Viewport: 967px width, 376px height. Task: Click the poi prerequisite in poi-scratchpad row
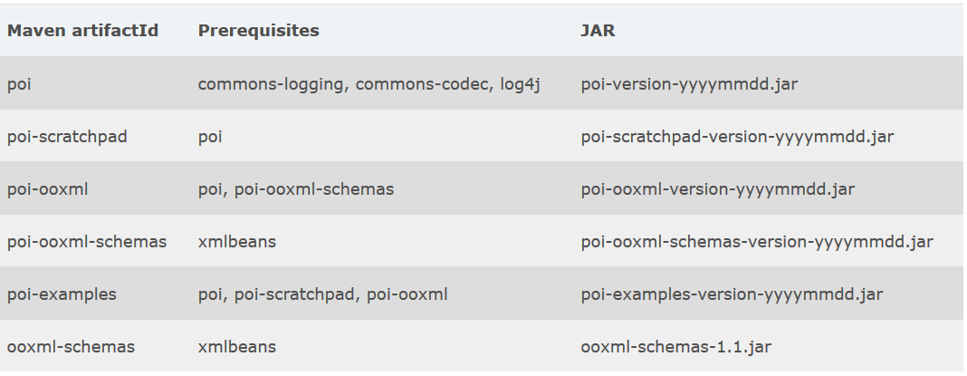[210, 137]
